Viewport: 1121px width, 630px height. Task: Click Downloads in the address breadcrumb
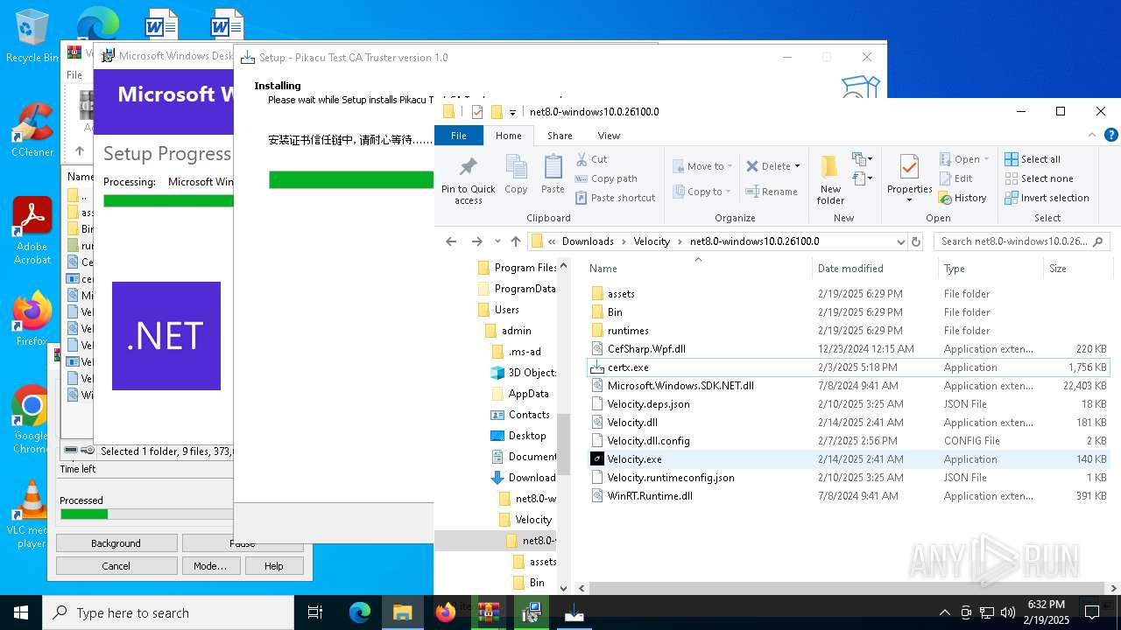[x=588, y=241]
